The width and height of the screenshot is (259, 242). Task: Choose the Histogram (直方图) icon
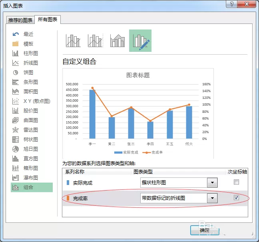[16, 159]
